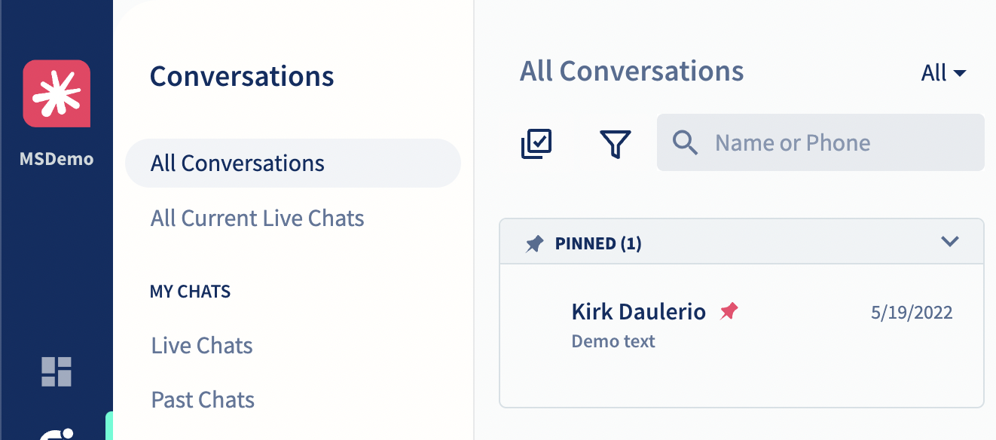996x440 pixels.
Task: Unpin Kirk Daulerio using the red pin
Action: pyautogui.click(x=729, y=311)
